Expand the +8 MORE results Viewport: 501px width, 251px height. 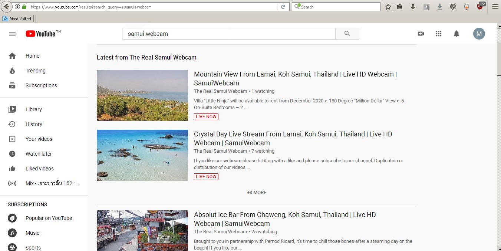257,193
